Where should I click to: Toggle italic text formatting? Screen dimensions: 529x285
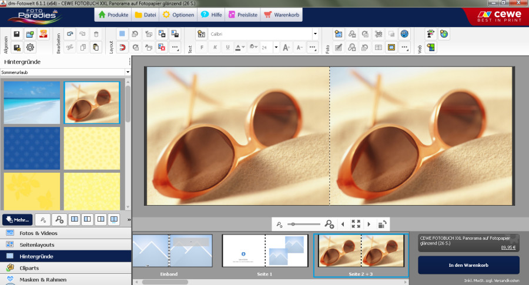(x=215, y=47)
